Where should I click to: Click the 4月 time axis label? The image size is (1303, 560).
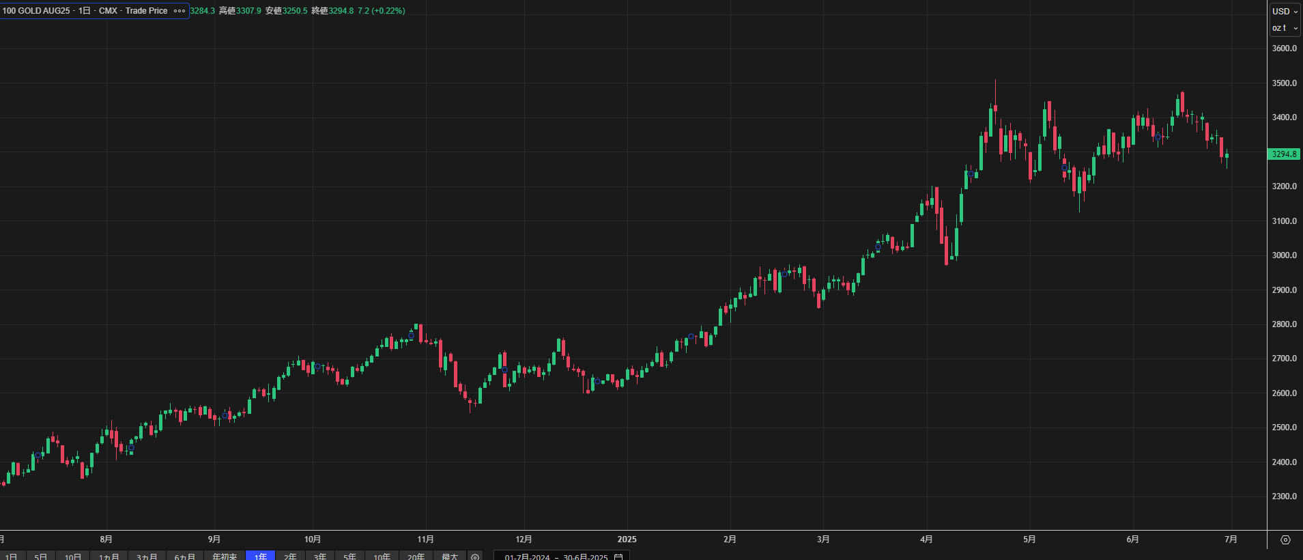coord(927,540)
